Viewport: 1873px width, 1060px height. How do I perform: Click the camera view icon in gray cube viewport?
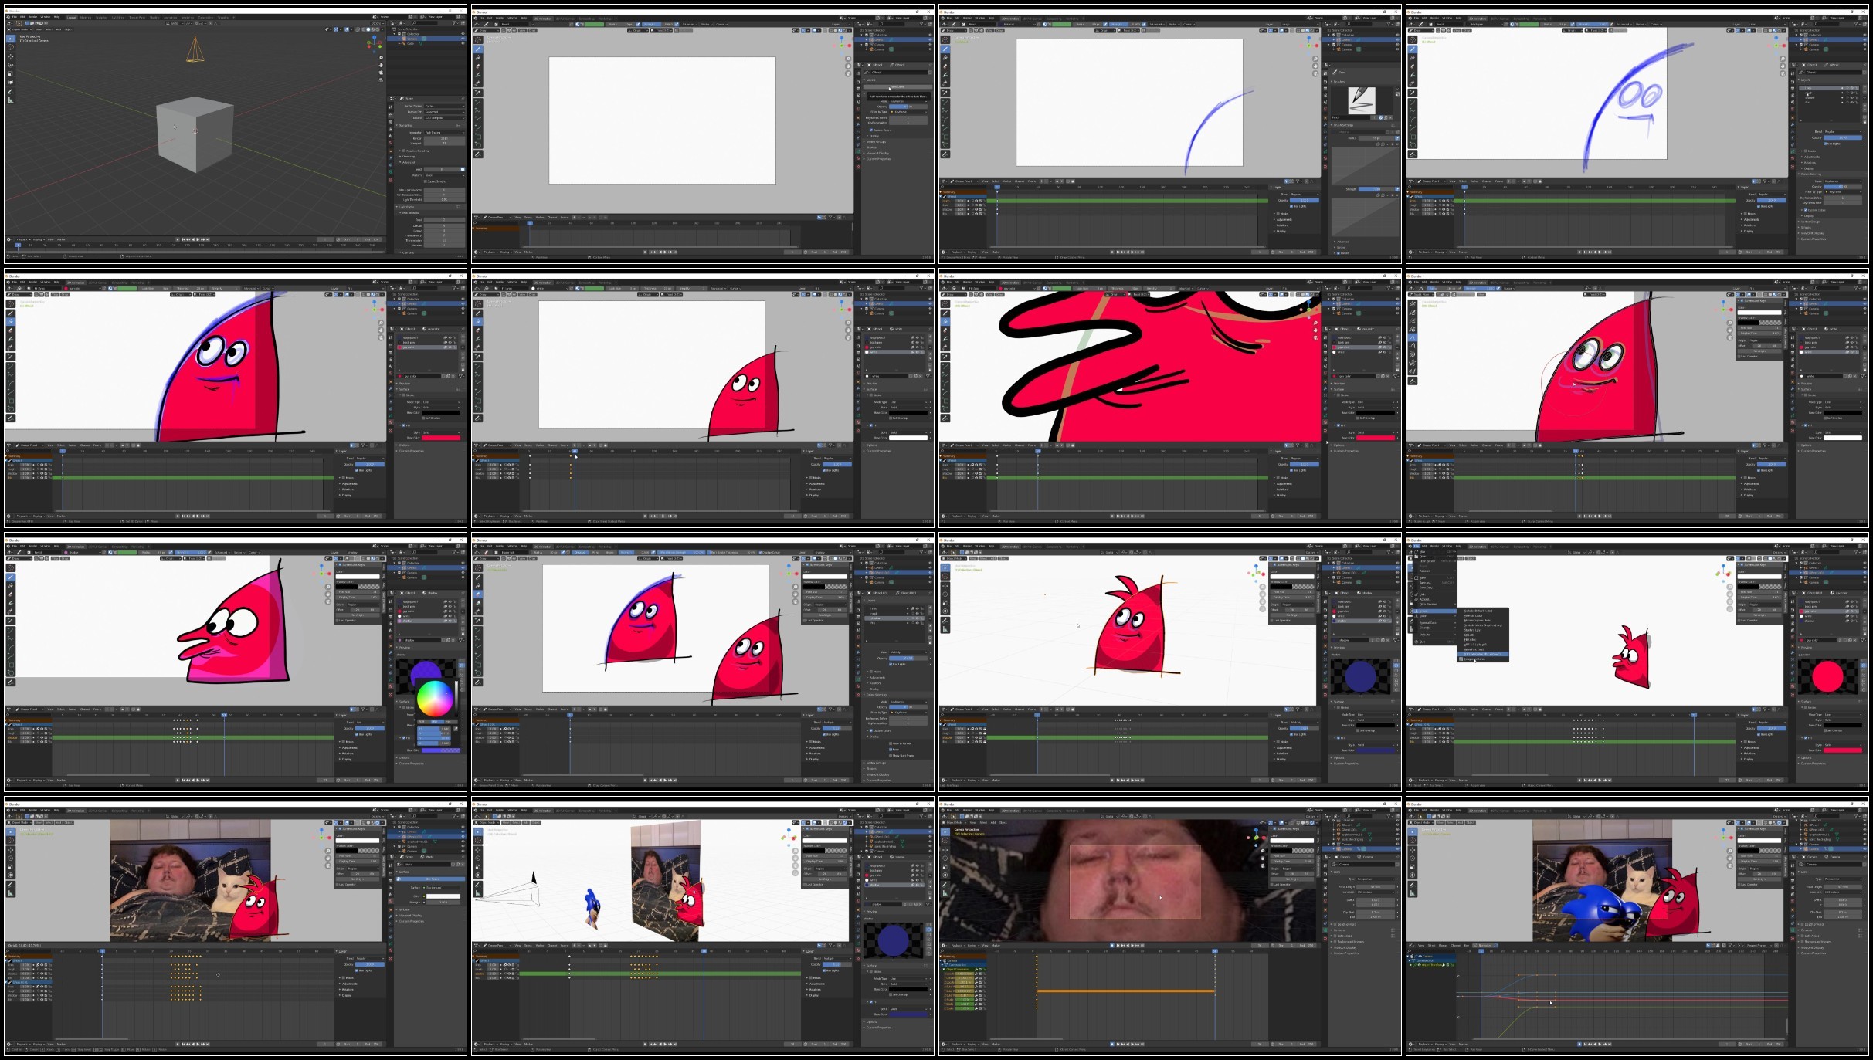381,73
